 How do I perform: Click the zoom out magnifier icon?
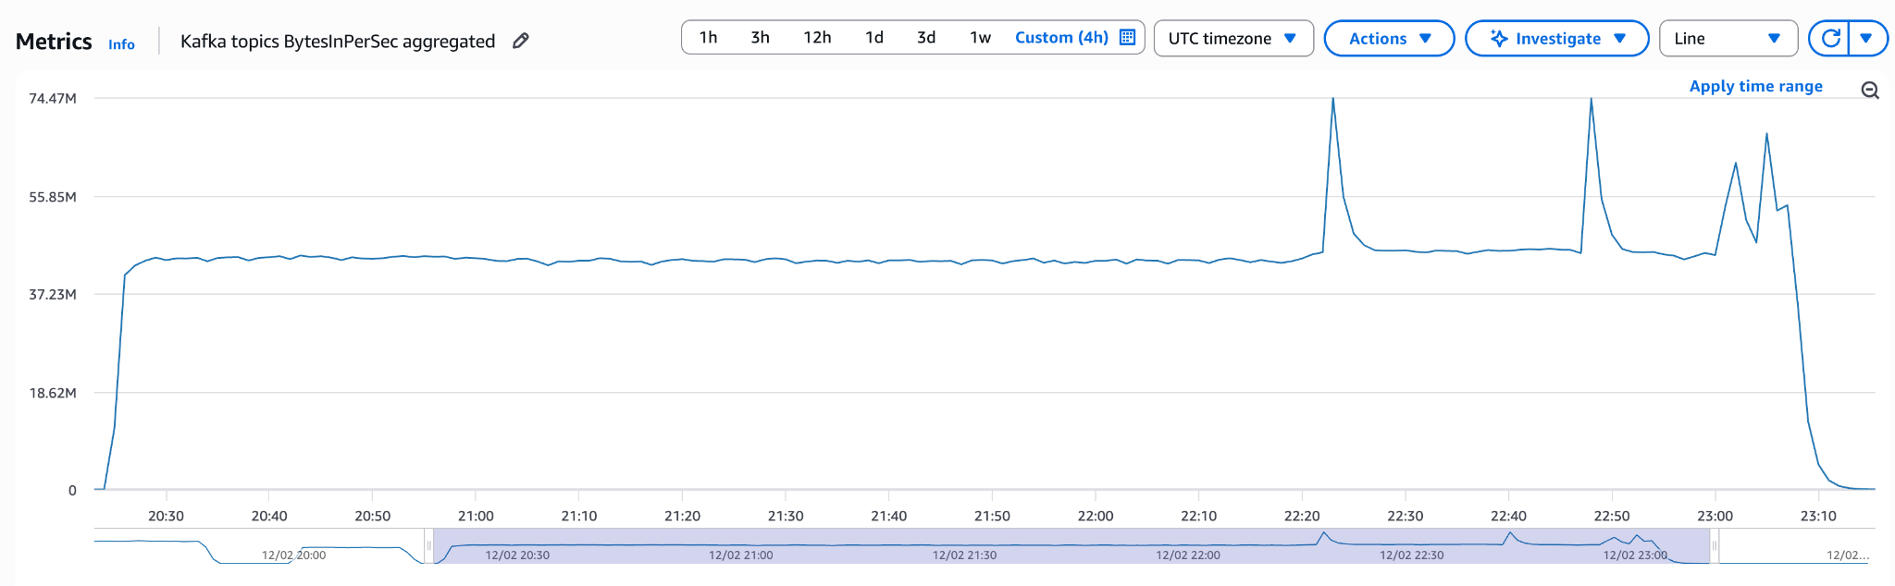coord(1869,90)
